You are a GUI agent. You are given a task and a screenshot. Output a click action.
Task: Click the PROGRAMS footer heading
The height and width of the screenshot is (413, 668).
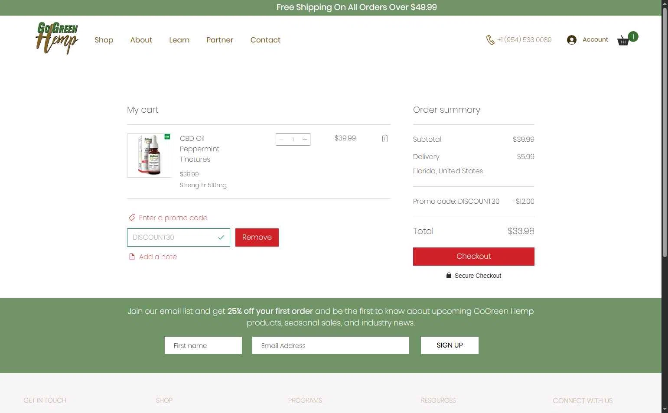pos(305,400)
